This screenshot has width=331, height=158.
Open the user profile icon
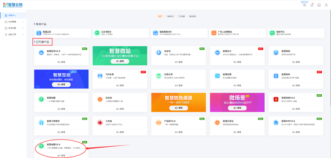pyautogui.click(x=326, y=5)
